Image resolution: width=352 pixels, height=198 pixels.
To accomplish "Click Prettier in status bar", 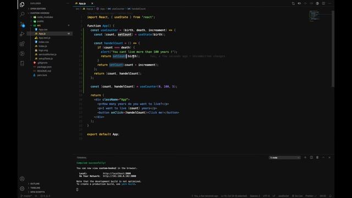I will [311, 196].
